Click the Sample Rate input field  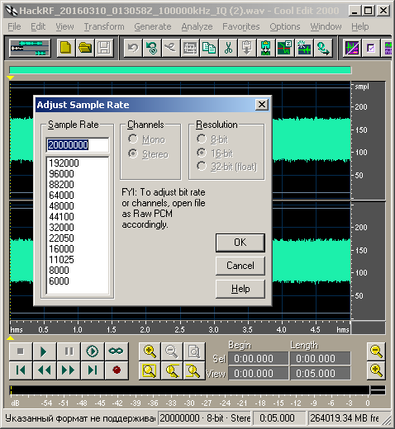(x=78, y=145)
